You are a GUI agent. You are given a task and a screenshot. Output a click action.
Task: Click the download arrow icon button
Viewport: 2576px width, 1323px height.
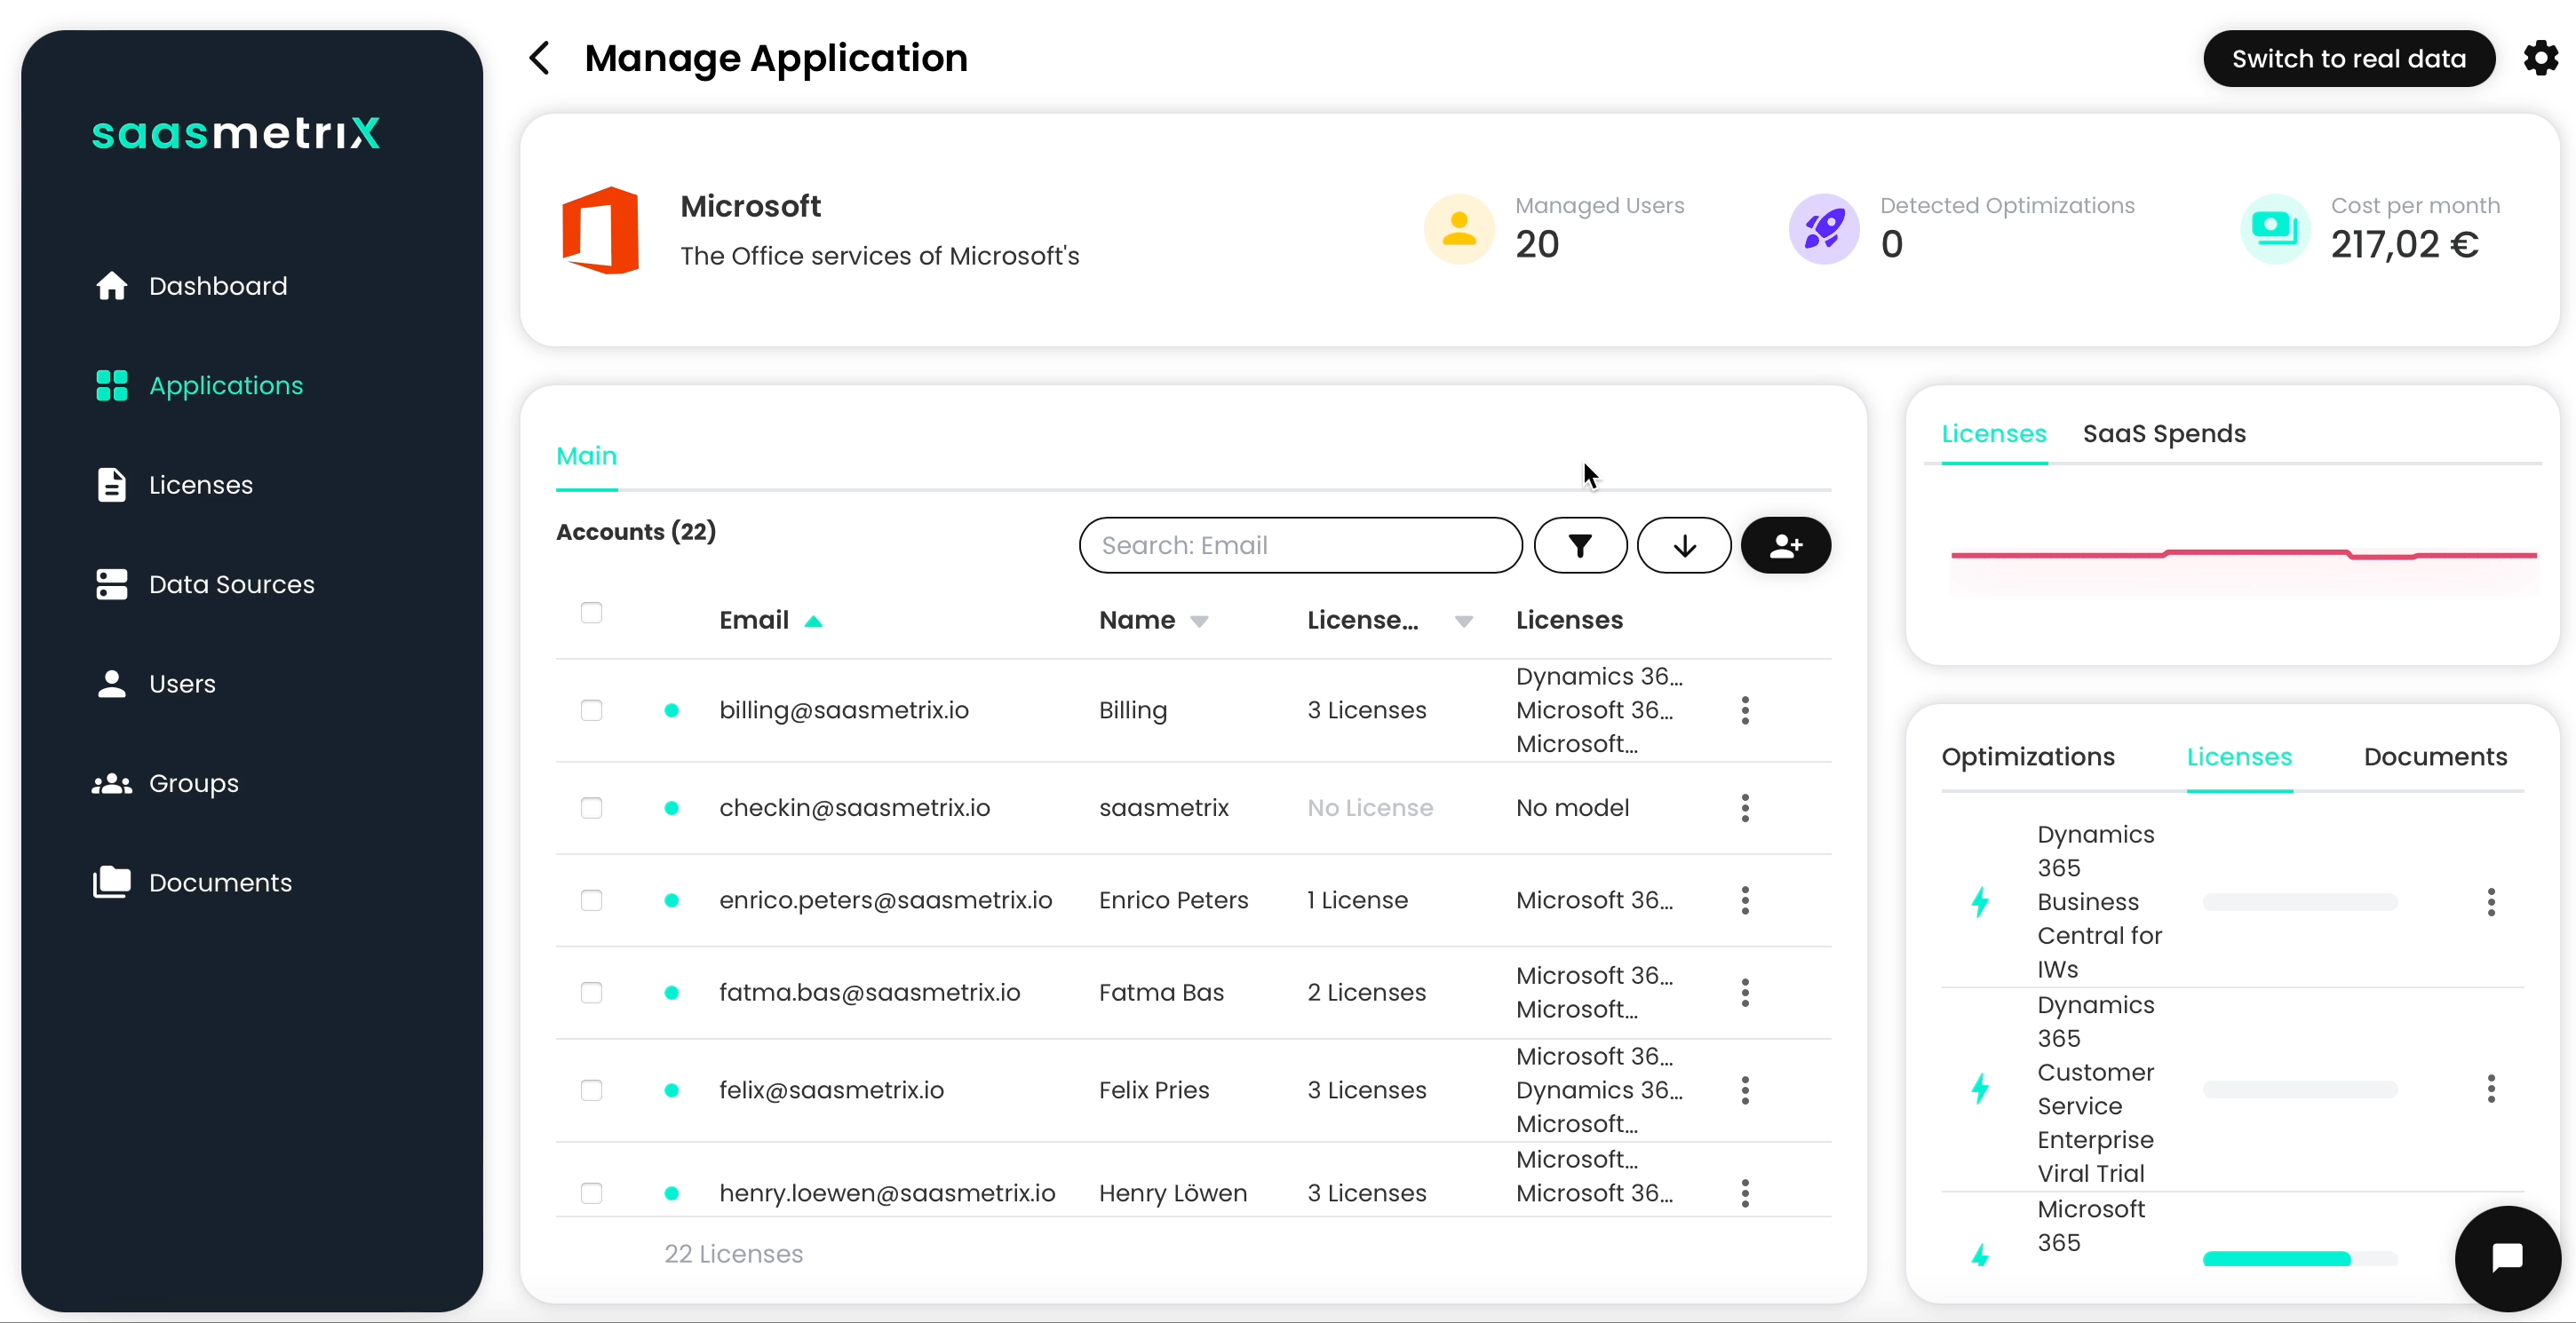pos(1684,545)
